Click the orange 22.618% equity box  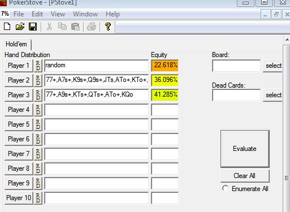pyautogui.click(x=165, y=66)
